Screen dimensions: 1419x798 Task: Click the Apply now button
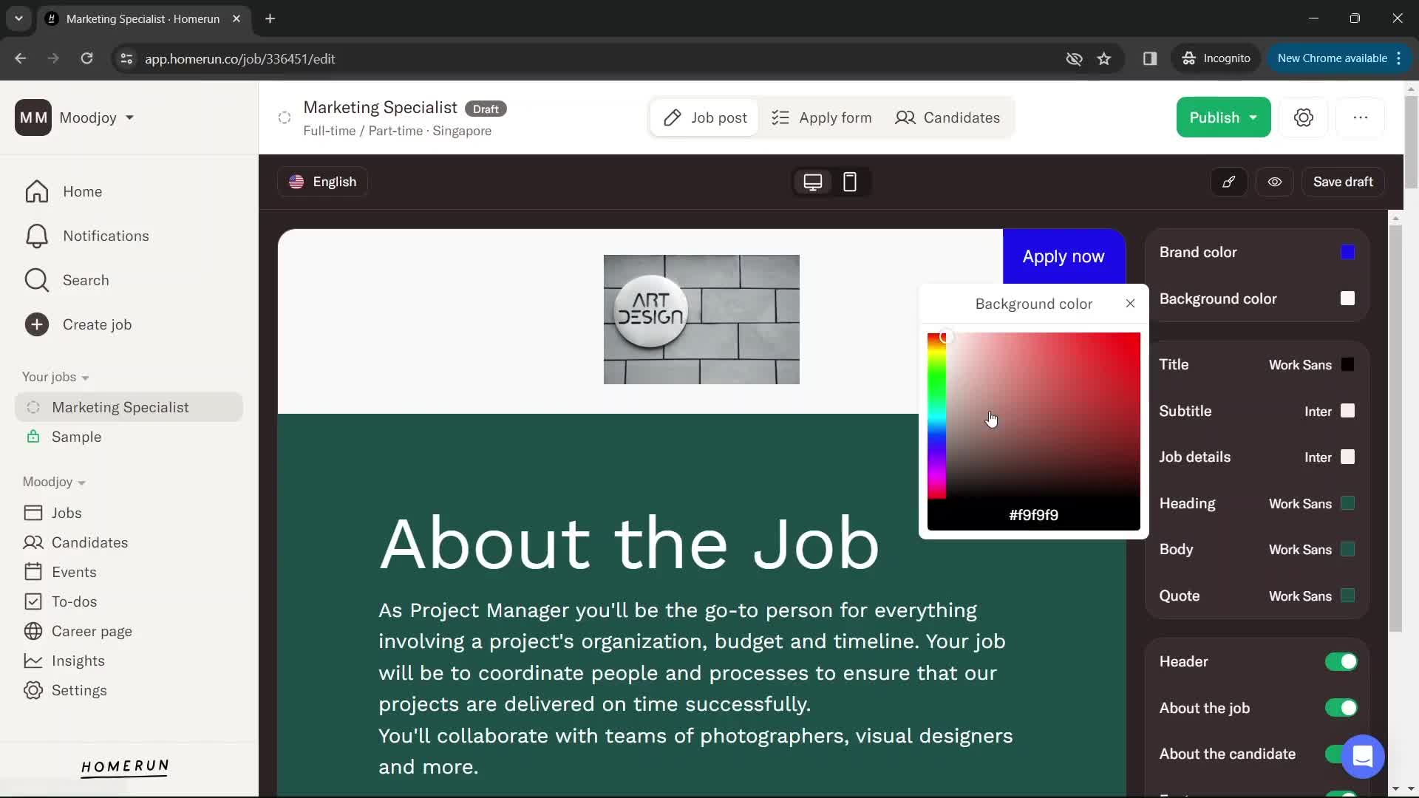click(1064, 256)
